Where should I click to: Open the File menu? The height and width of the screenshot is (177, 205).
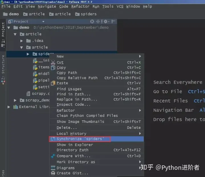point(6,7)
